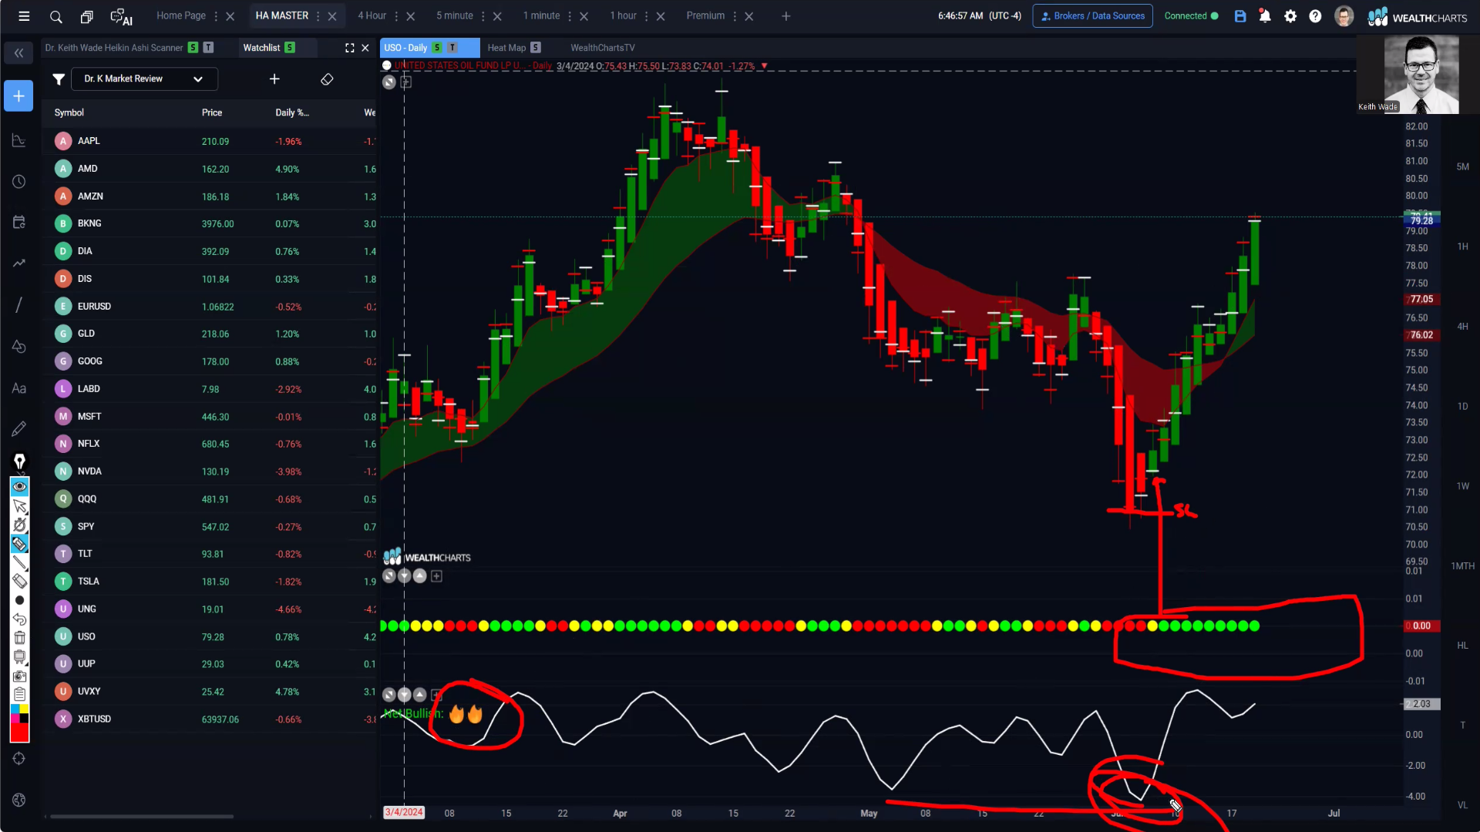Toggle S badge on Heat Map tab
The image size is (1480, 832).
pyautogui.click(x=536, y=48)
